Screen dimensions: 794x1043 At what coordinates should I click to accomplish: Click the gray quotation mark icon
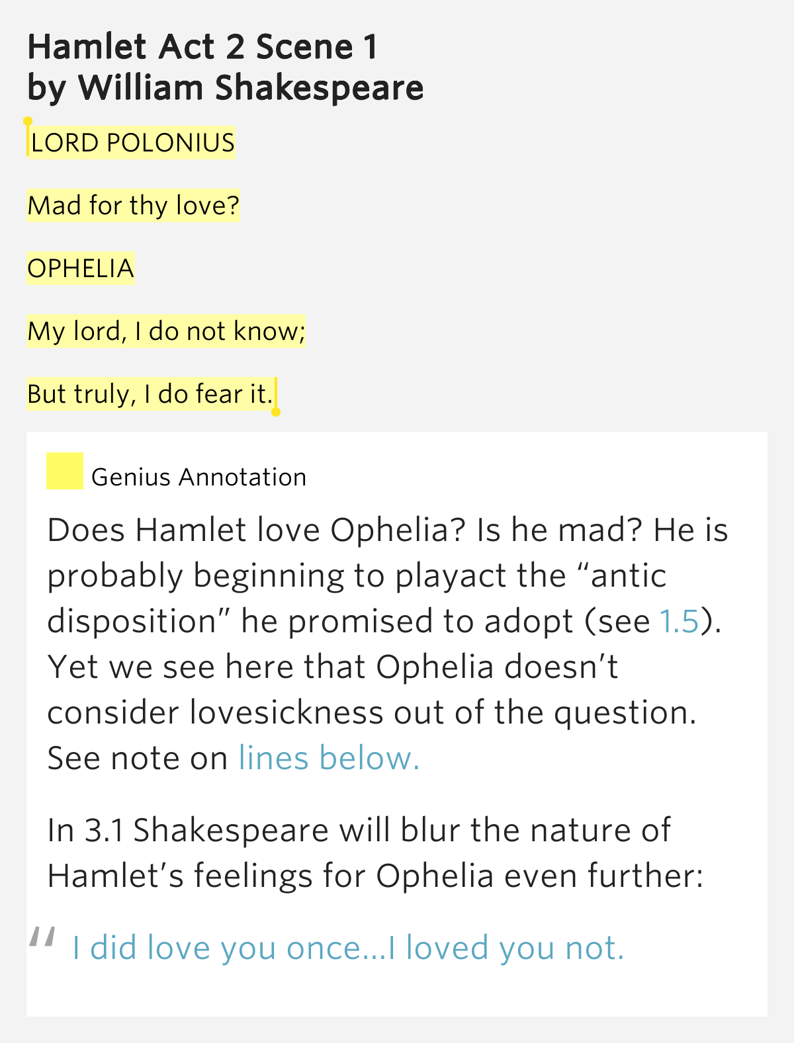(x=42, y=938)
